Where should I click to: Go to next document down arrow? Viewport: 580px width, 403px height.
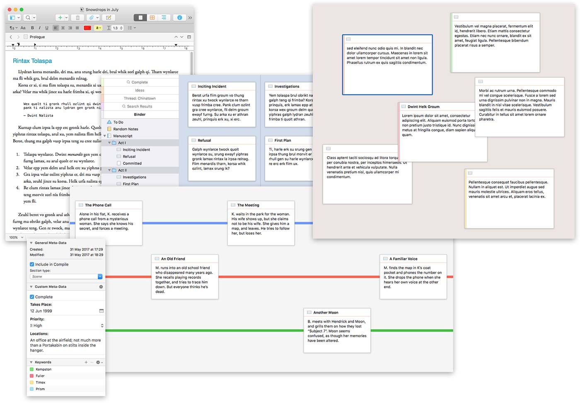181,37
